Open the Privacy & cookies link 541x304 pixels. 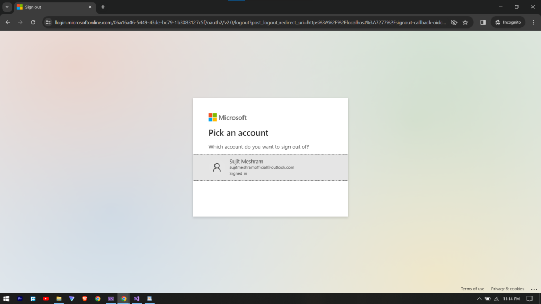[x=507, y=289]
